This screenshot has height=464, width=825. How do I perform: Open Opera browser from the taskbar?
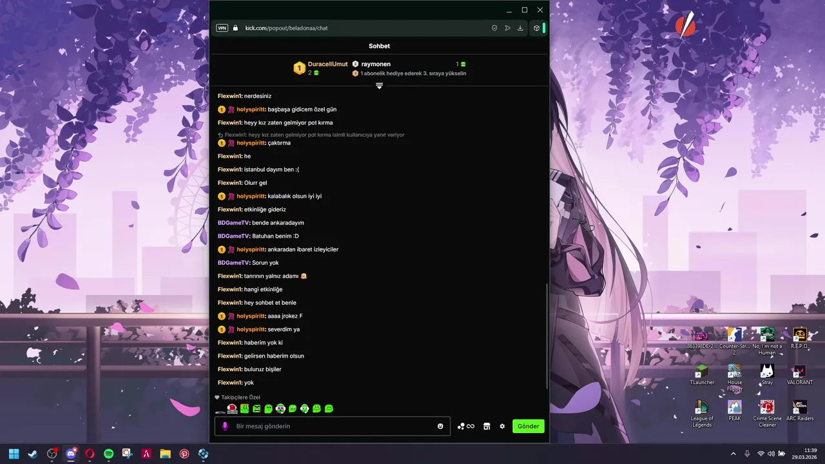click(x=90, y=454)
